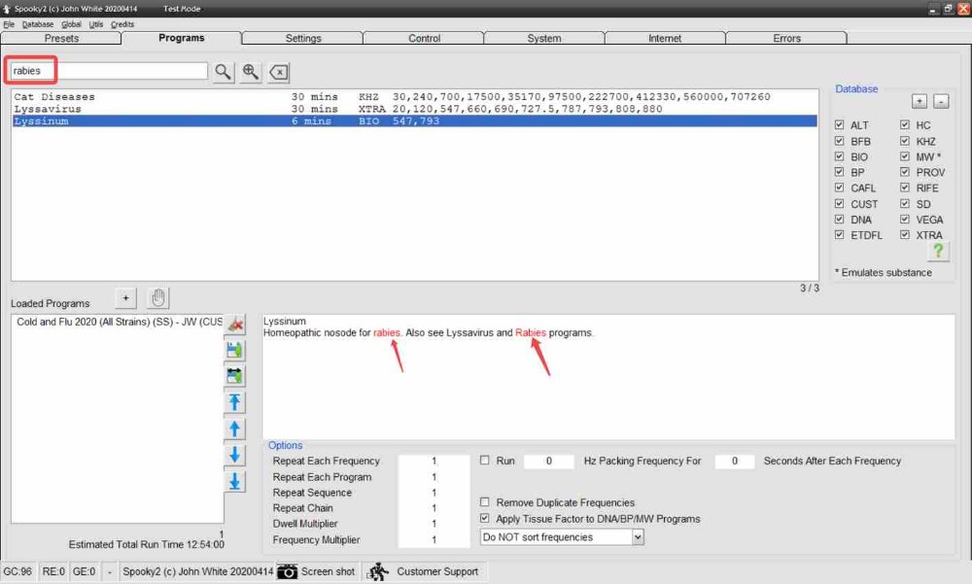Switch to the Control tab
This screenshot has width=972, height=584.
423,38
